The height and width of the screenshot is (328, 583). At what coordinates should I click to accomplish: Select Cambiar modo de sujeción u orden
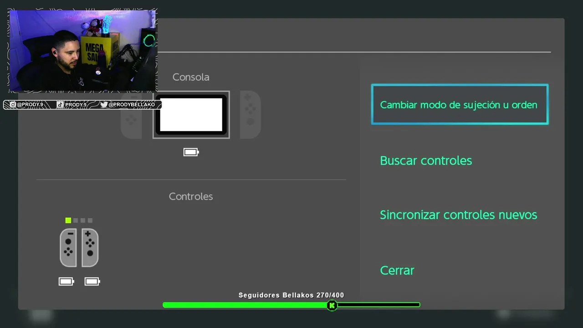(460, 104)
